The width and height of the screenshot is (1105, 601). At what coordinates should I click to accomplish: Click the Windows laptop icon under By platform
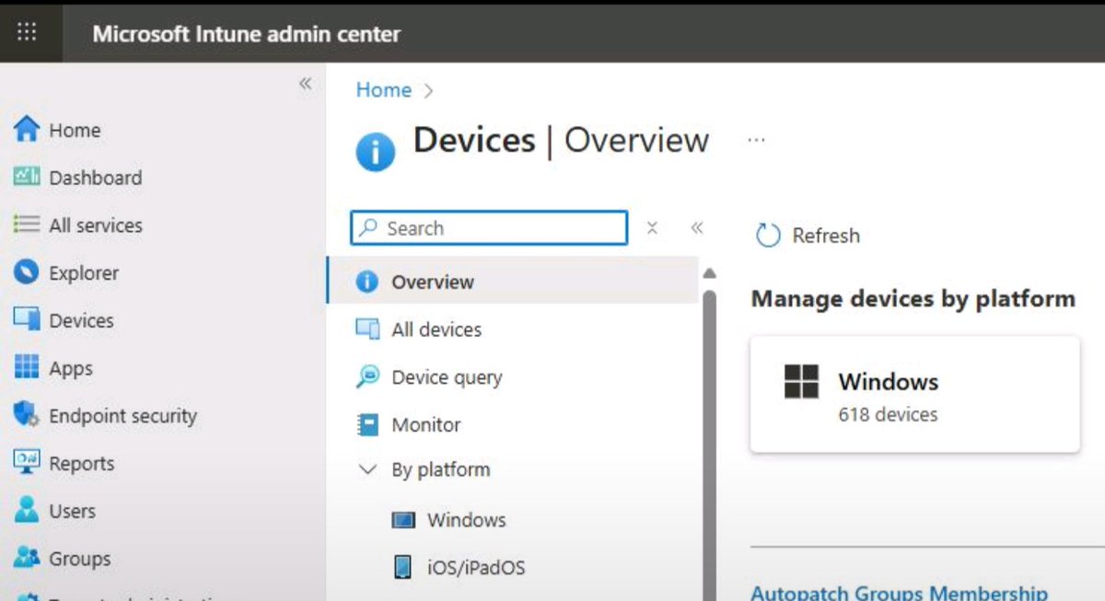click(x=403, y=519)
